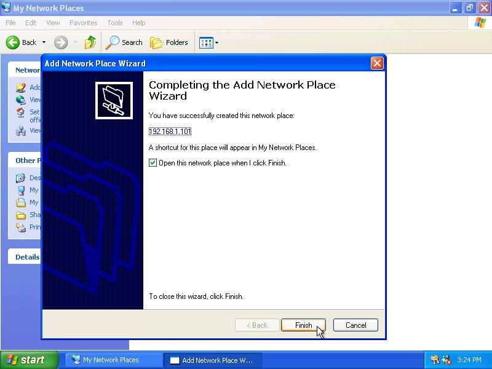Click the wizard network folder graphic
492x369 pixels.
coord(114,100)
